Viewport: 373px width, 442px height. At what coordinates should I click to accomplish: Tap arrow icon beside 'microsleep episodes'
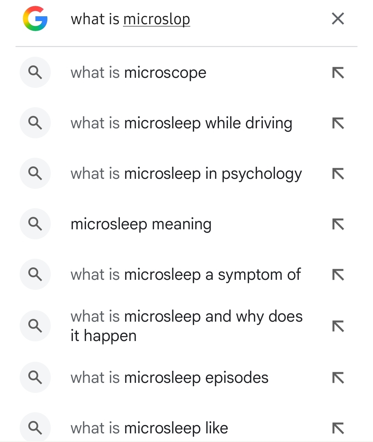[338, 378]
